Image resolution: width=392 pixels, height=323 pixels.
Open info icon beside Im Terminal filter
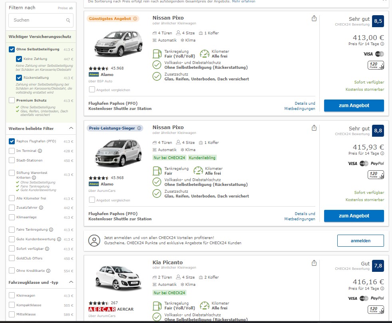(x=40, y=151)
